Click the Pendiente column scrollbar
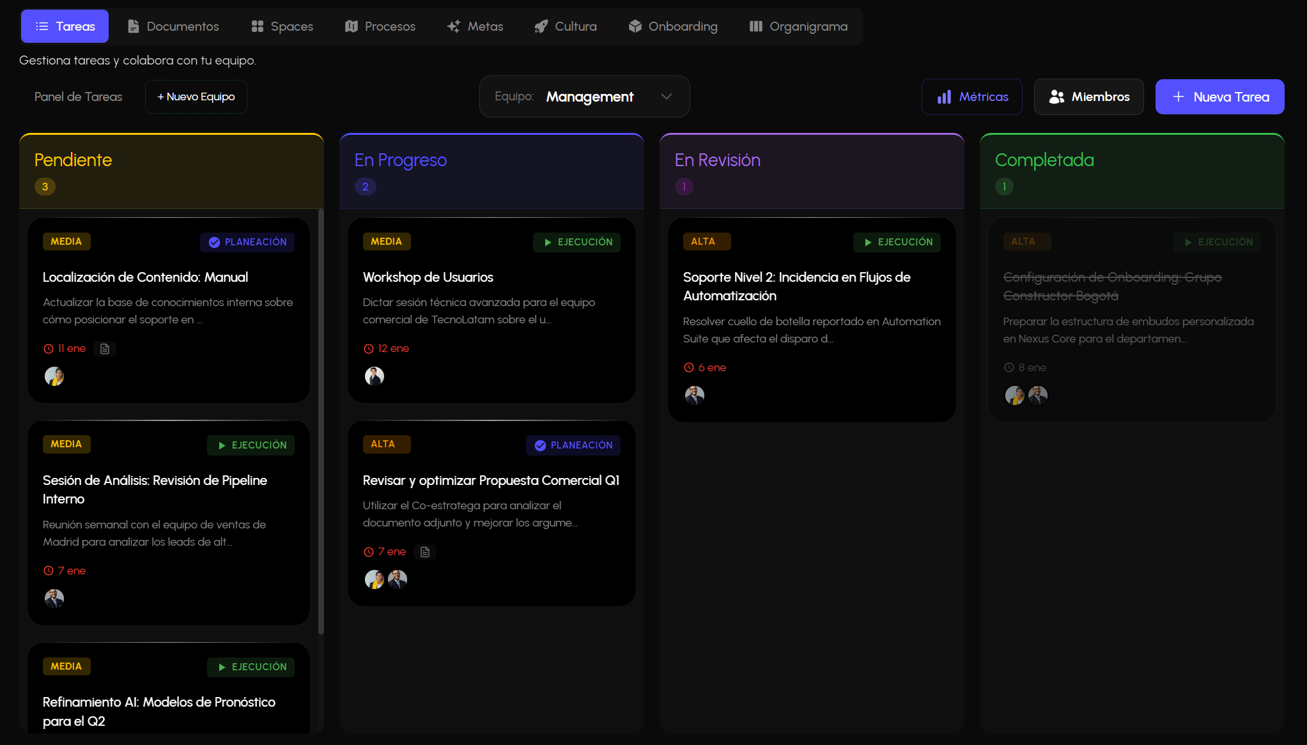 [321, 422]
